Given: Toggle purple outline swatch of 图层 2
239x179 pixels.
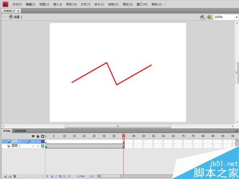Looking at the screenshot, I should [43, 141].
